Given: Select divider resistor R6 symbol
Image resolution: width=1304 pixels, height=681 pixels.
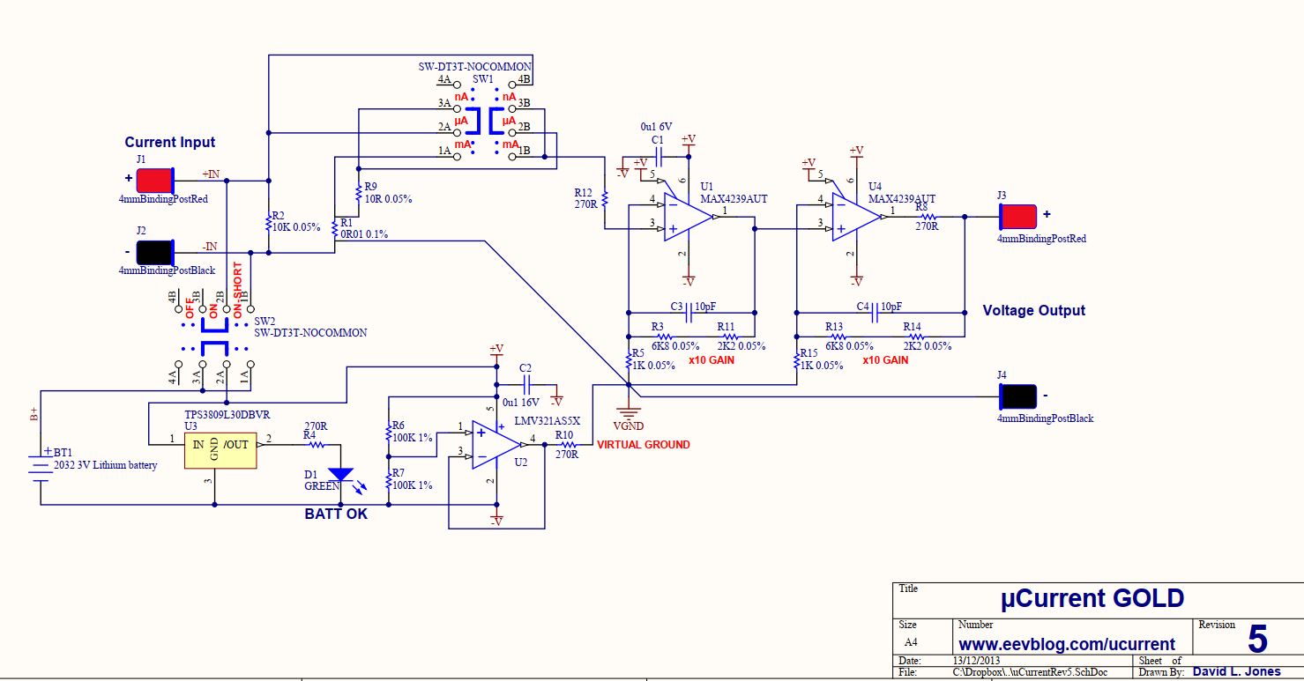Looking at the screenshot, I should (x=388, y=433).
